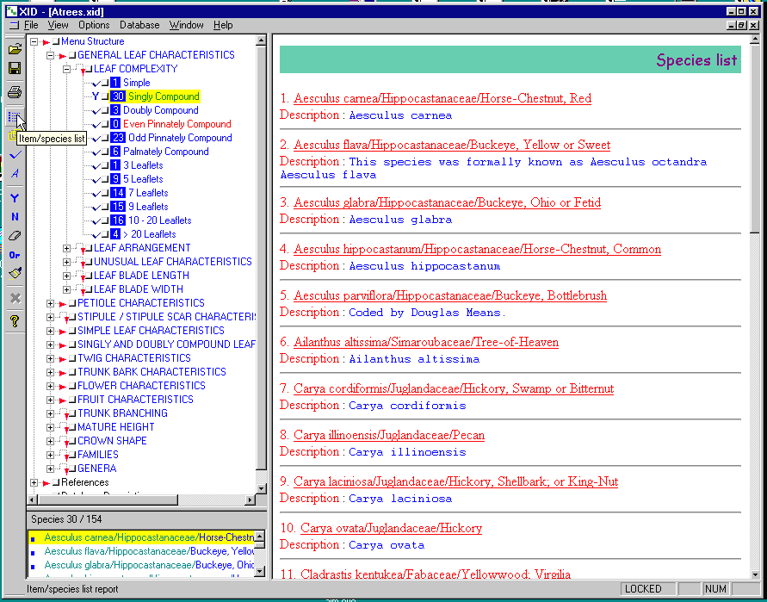Click the yellow question mark help icon

(15, 321)
